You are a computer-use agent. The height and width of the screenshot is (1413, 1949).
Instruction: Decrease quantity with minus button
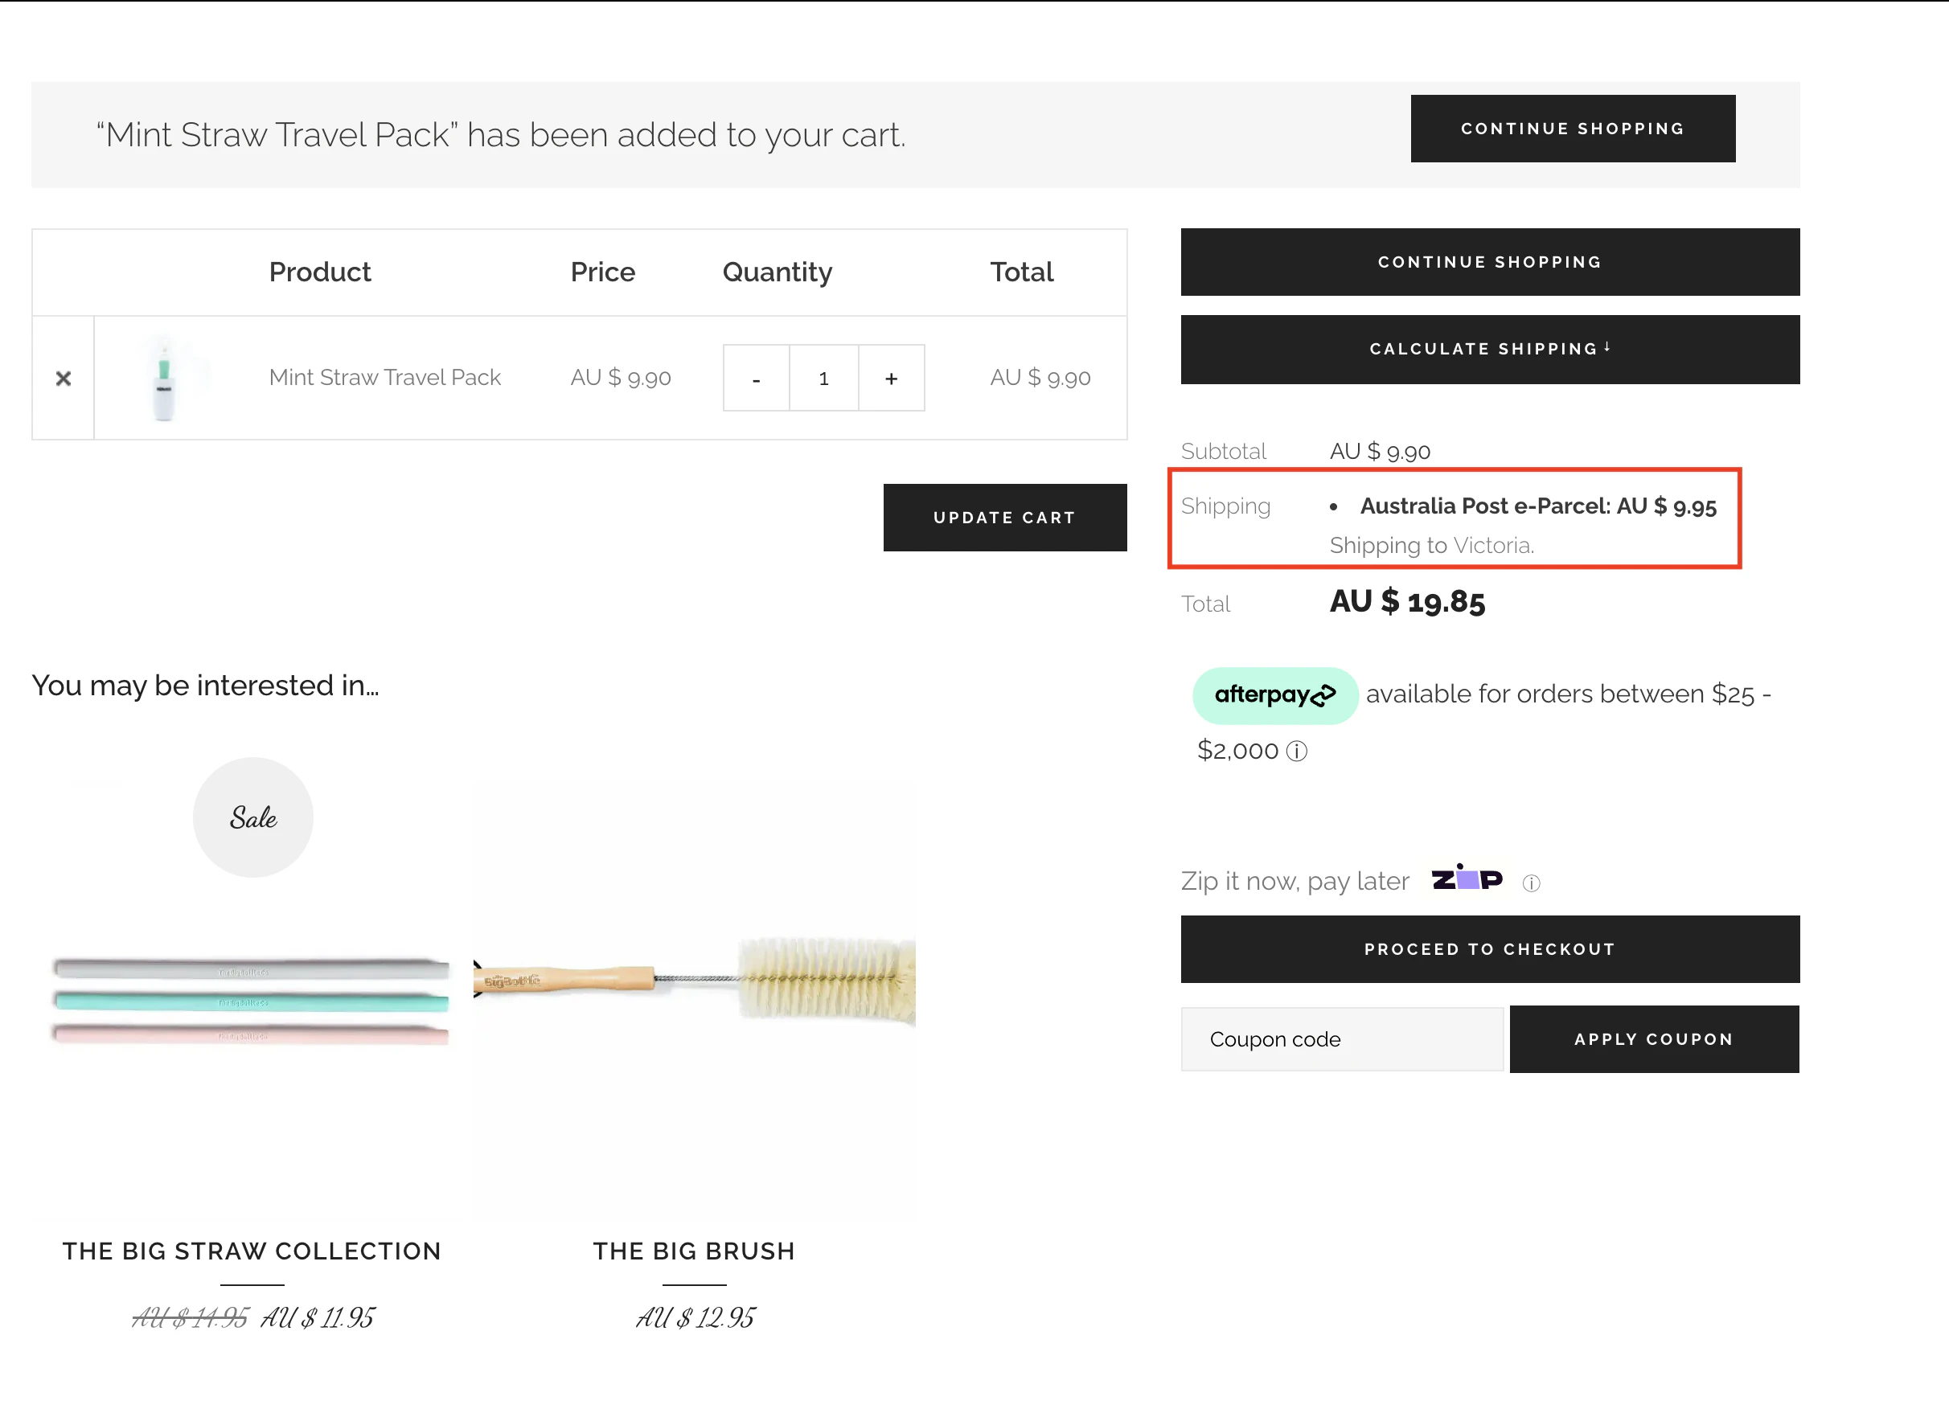(x=757, y=378)
